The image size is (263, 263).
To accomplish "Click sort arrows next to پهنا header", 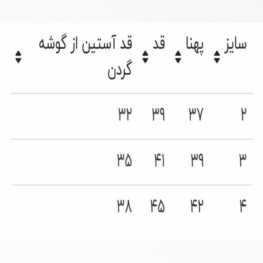I will click(x=178, y=57).
